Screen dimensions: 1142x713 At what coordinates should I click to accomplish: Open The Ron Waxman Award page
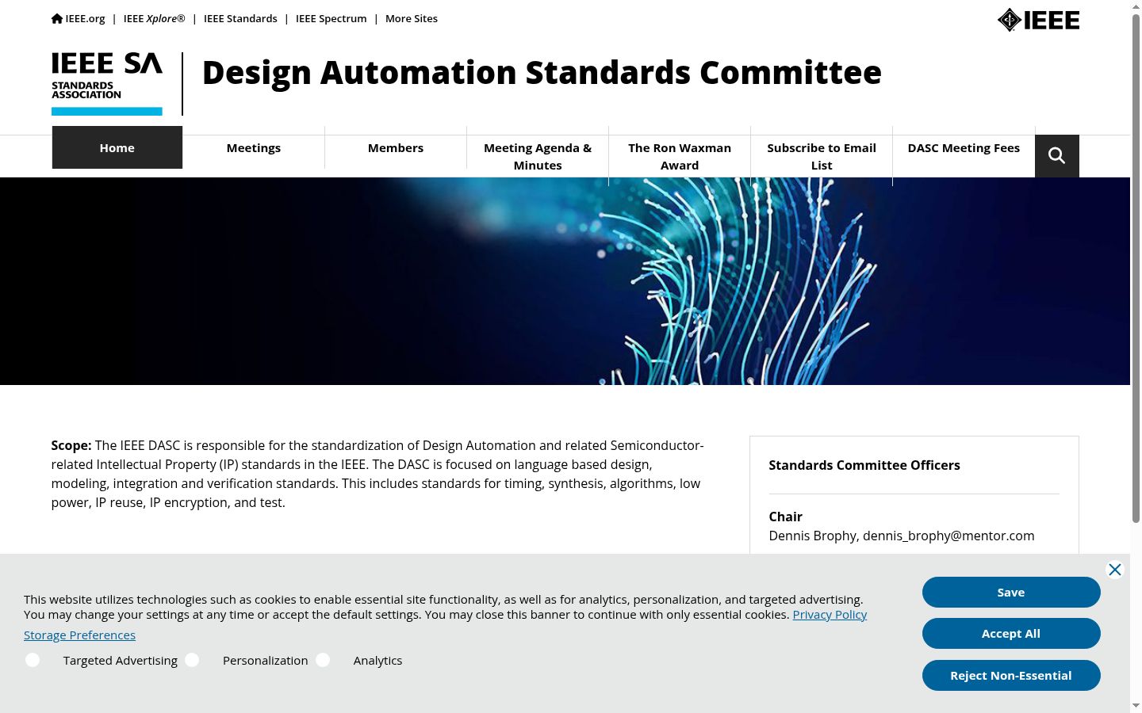pyautogui.click(x=680, y=156)
